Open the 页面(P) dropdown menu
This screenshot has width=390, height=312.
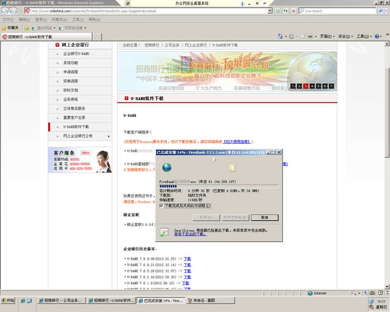point(327,37)
